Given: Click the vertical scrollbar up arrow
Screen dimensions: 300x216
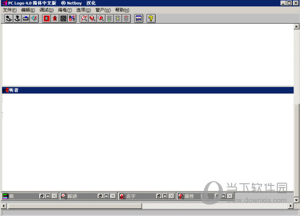Looking at the screenshot, I should 296,26.
